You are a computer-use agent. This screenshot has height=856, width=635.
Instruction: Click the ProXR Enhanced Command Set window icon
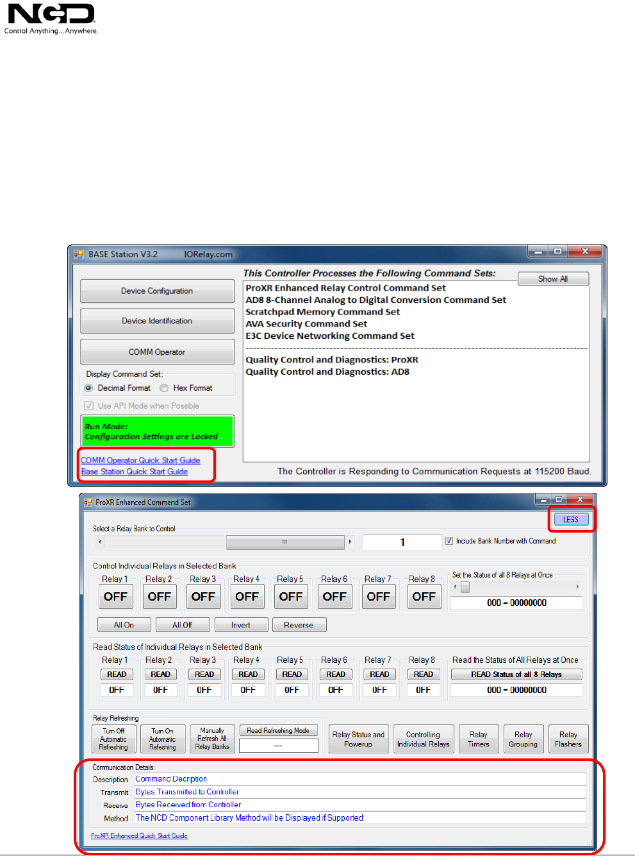click(x=88, y=502)
